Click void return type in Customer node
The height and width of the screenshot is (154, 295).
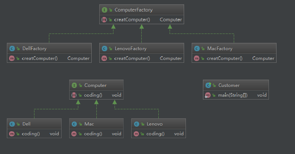point(262,95)
